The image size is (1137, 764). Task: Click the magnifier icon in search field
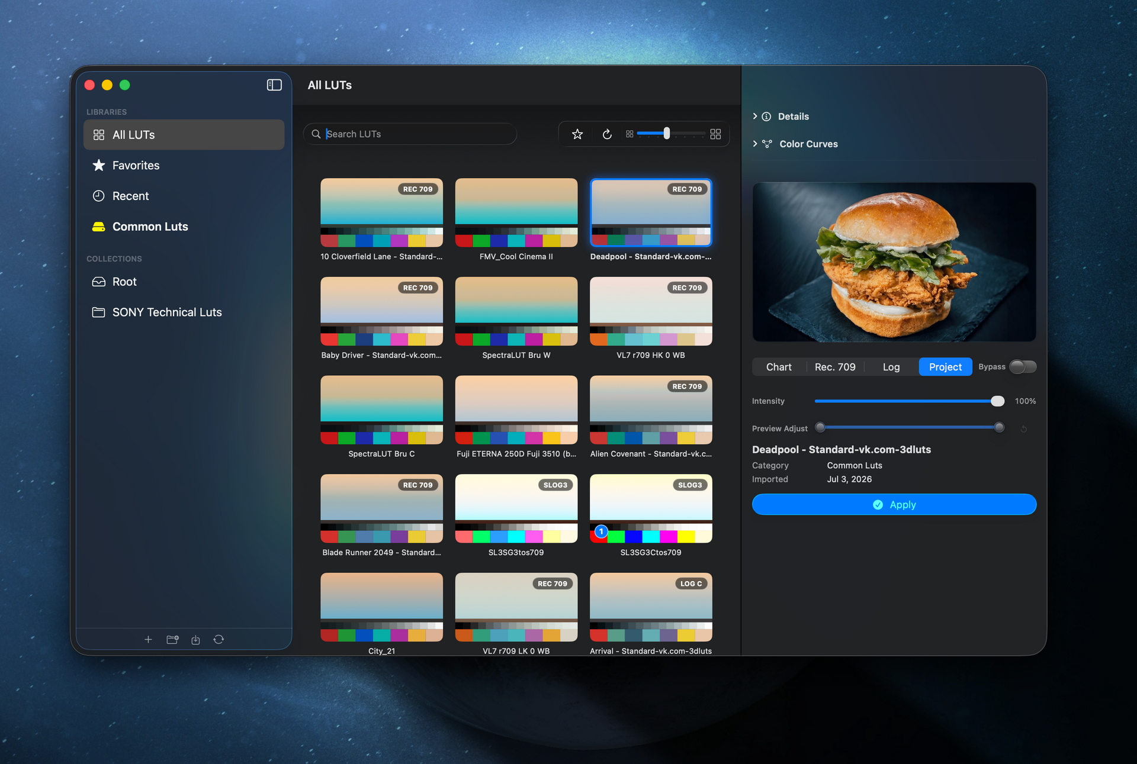[316, 134]
